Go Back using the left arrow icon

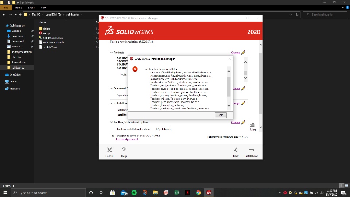[x=236, y=150]
